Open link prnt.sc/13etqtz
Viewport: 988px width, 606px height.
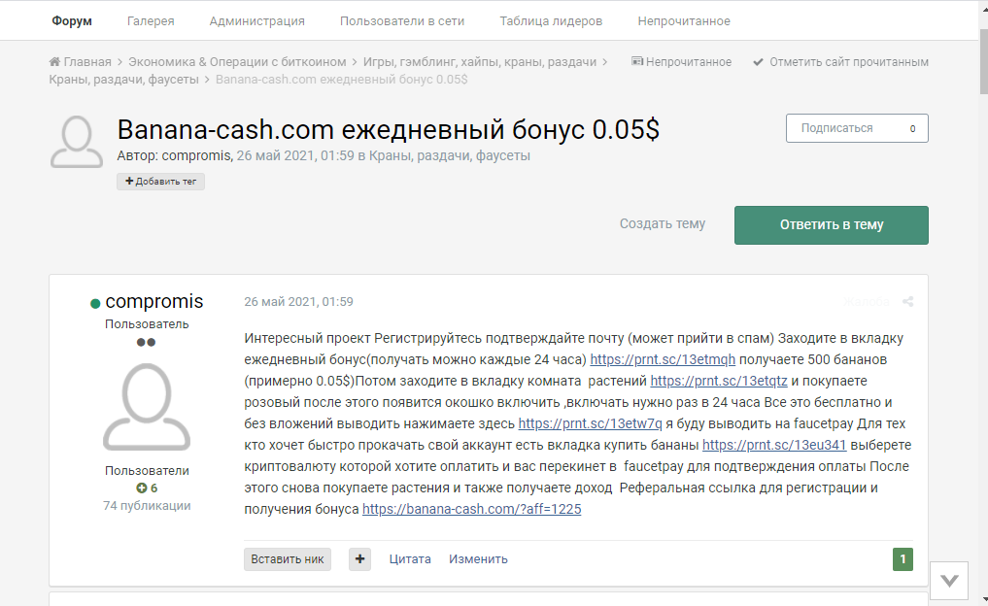pyautogui.click(x=719, y=381)
